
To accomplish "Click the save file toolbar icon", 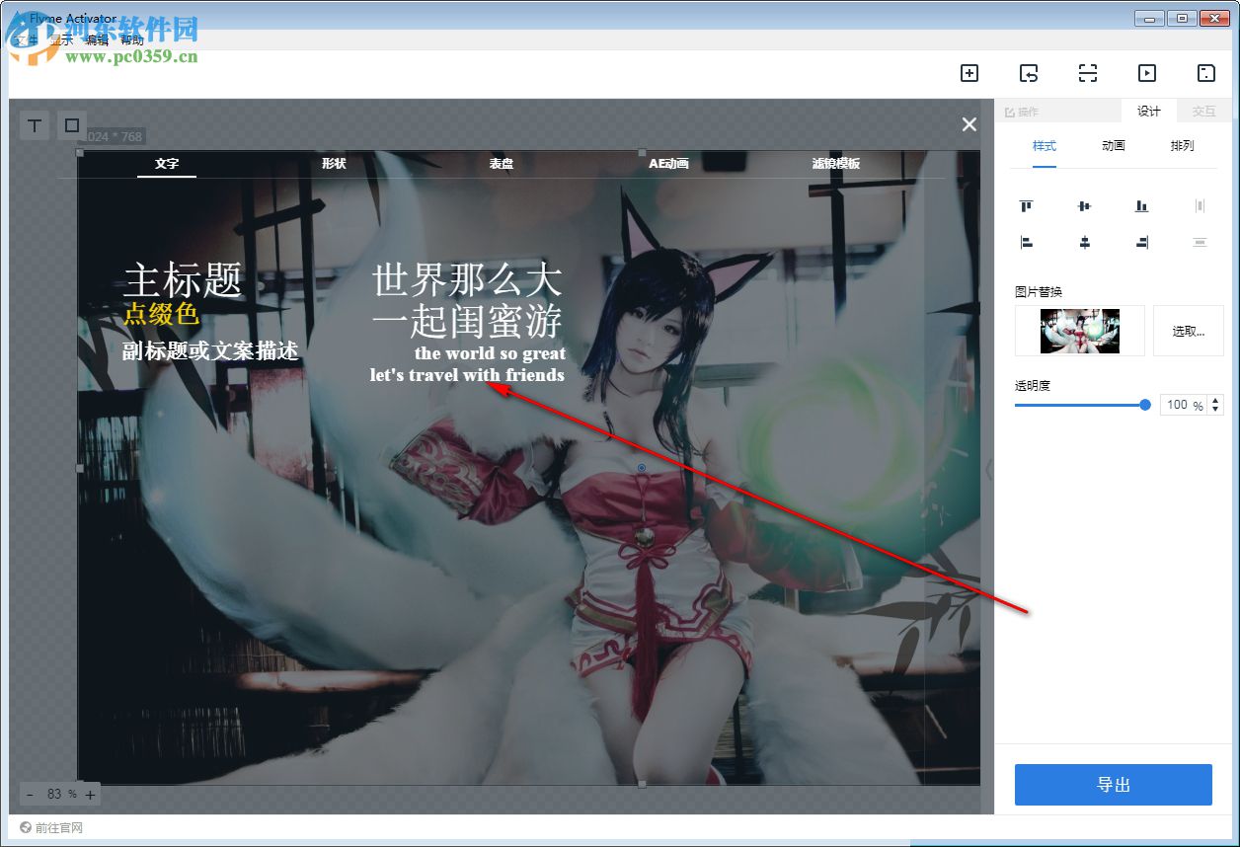I will pyautogui.click(x=1205, y=73).
